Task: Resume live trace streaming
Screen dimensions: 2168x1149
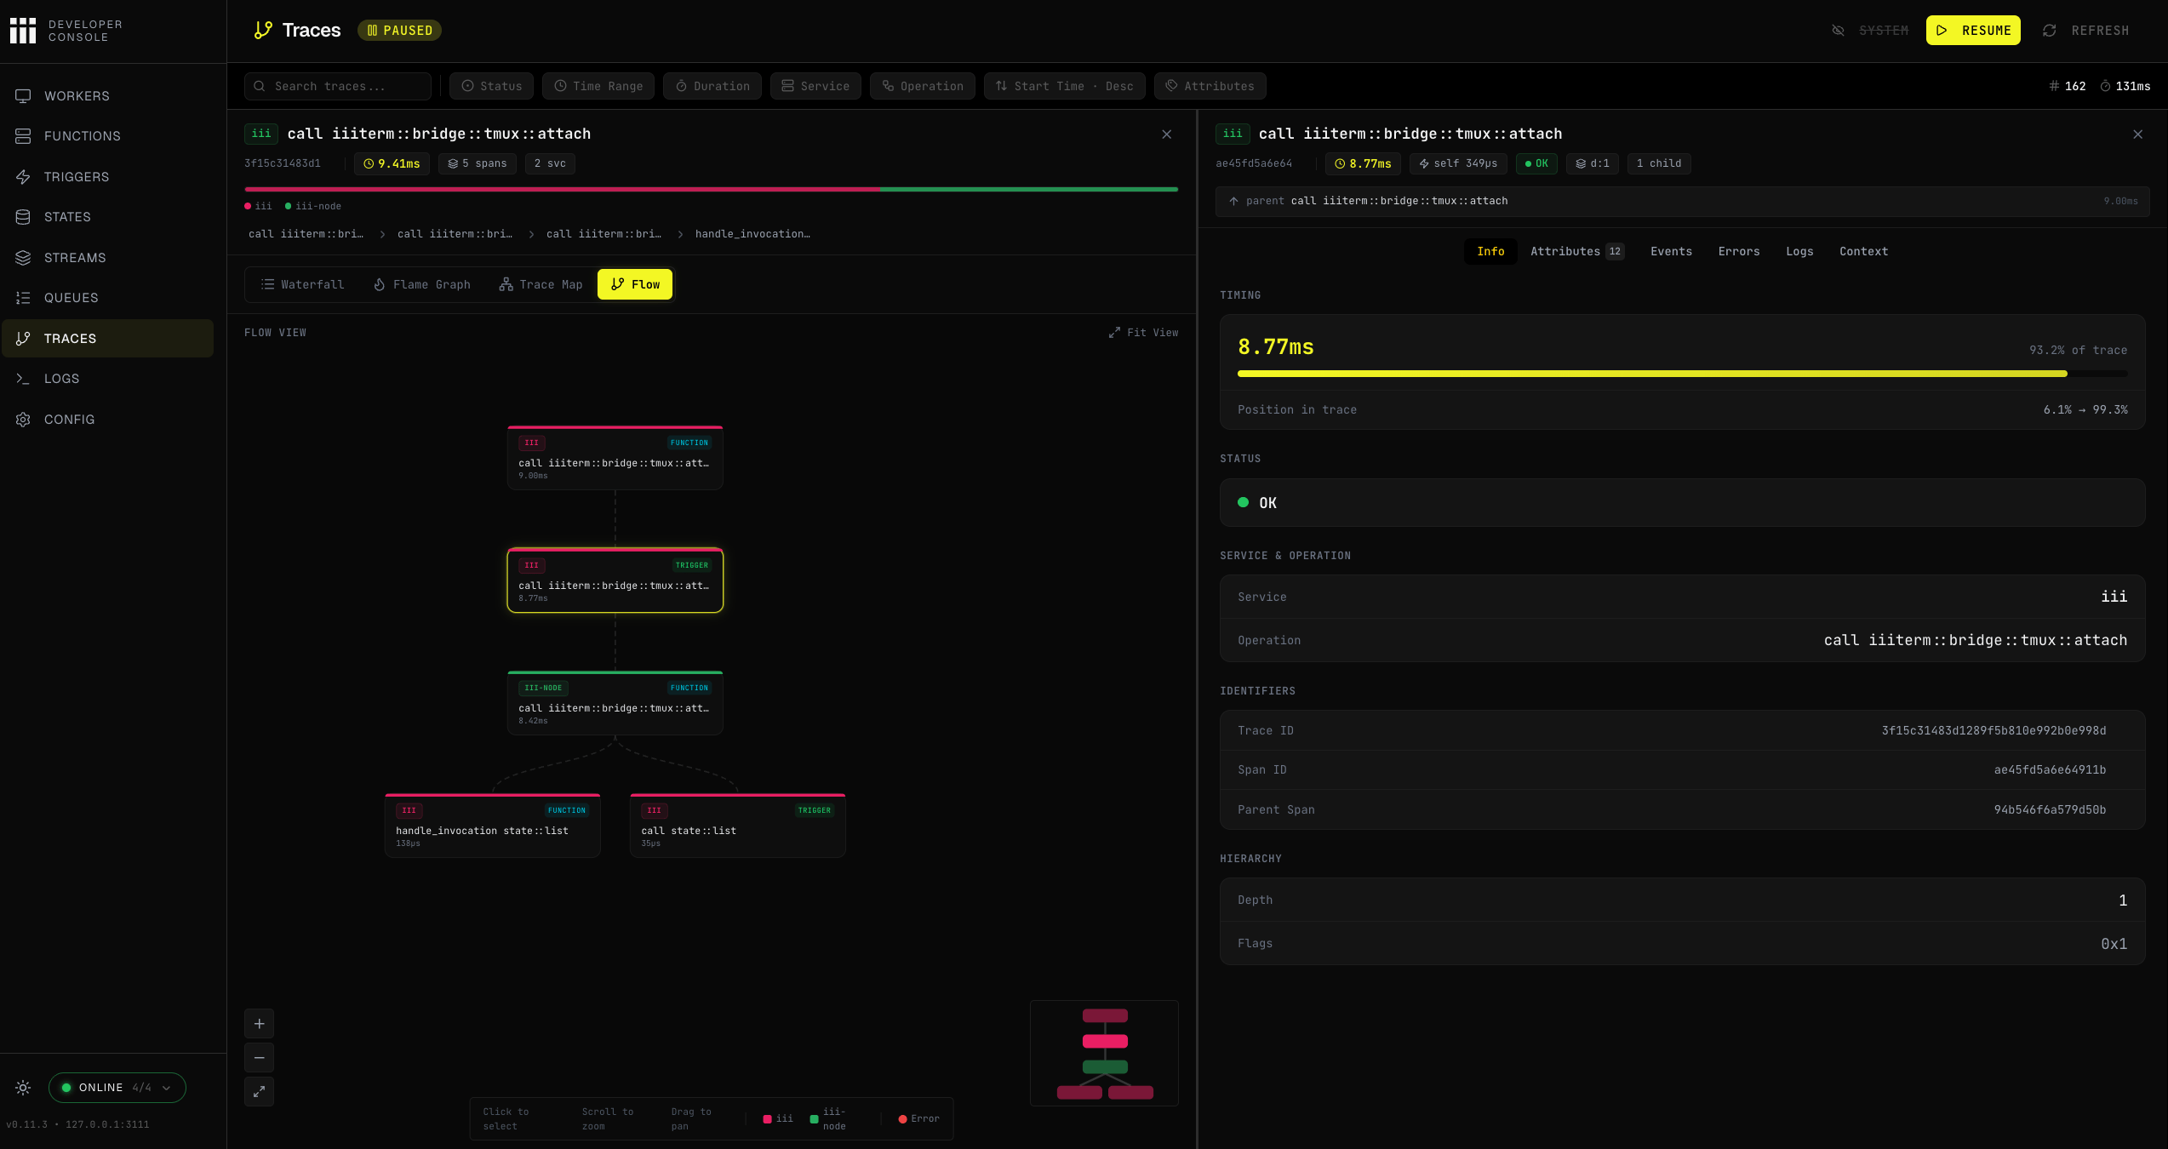Action: (x=1973, y=31)
